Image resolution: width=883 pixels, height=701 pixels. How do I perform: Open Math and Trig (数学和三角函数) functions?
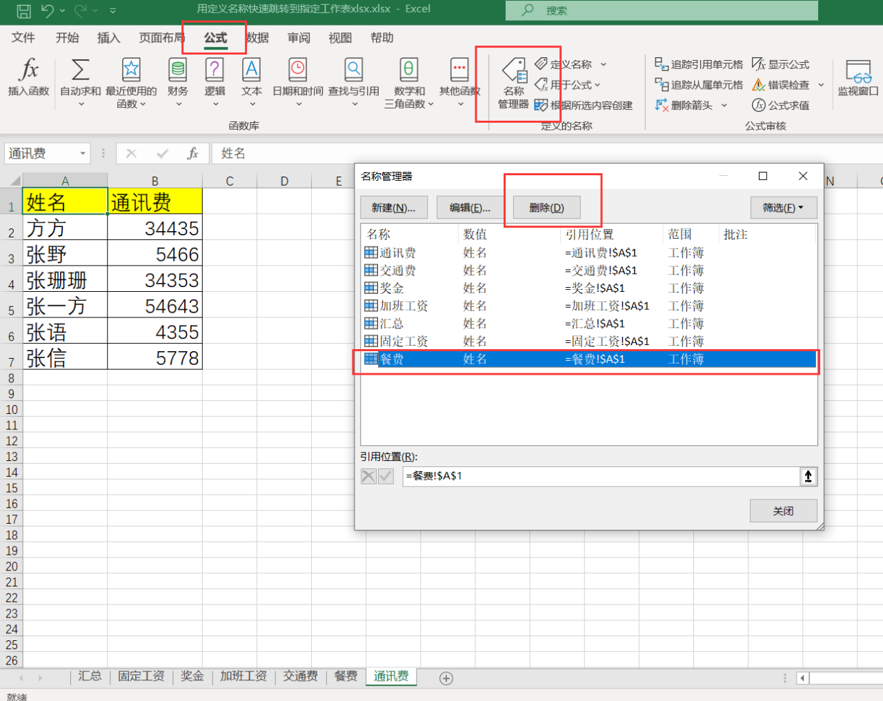409,83
